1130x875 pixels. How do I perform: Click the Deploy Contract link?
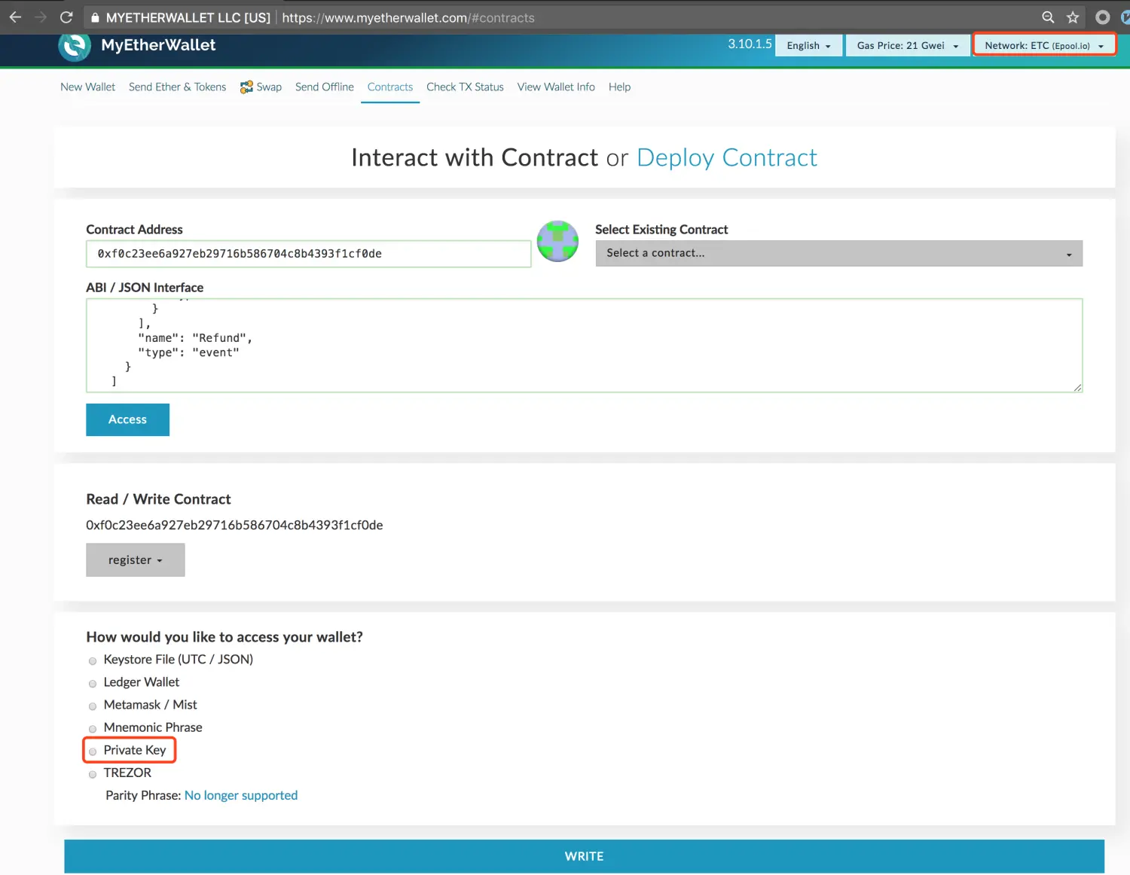pos(726,157)
